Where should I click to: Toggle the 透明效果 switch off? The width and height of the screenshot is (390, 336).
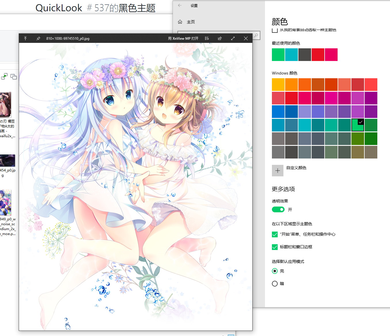click(x=278, y=209)
